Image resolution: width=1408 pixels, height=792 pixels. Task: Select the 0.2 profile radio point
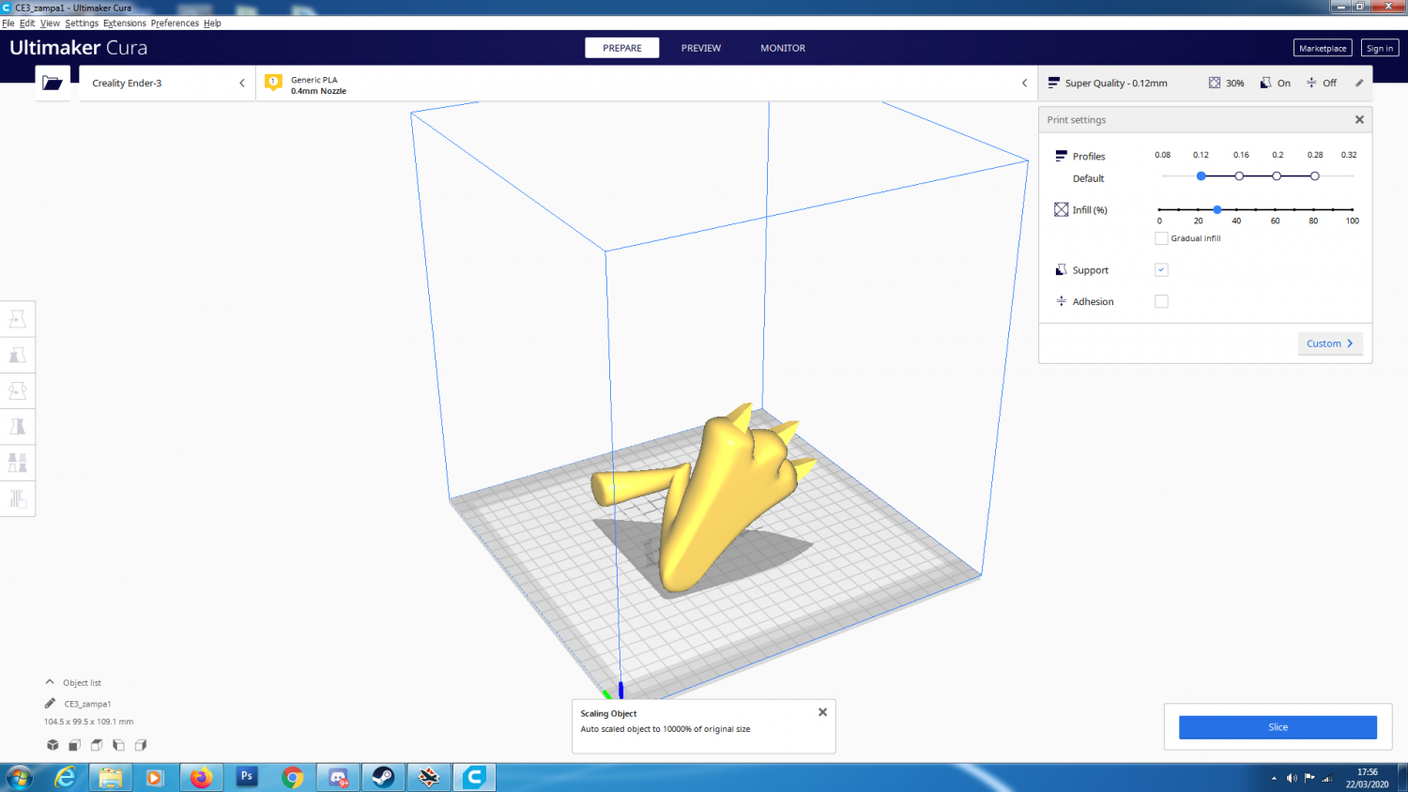pos(1277,176)
